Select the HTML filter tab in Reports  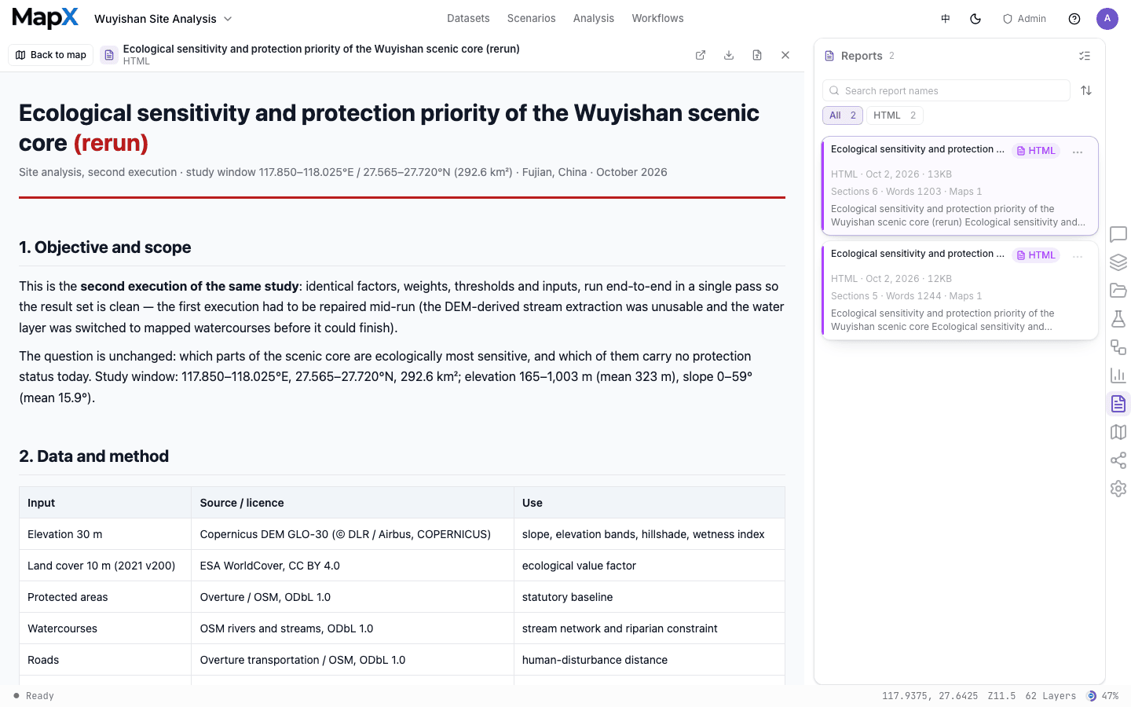click(895, 115)
